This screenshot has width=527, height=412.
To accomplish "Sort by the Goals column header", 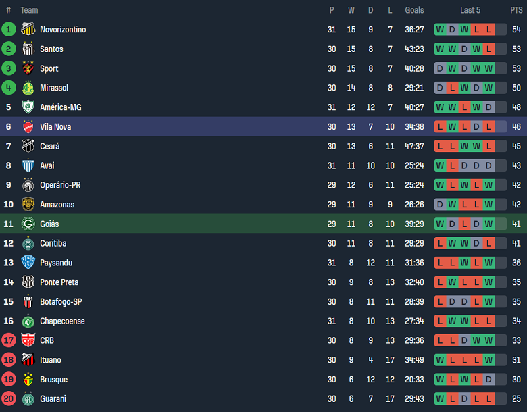I will pos(414,10).
